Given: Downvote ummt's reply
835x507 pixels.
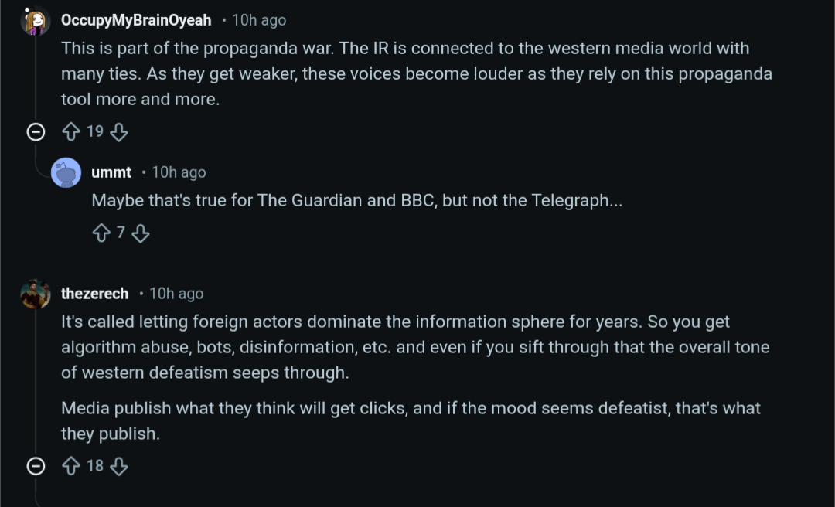Looking at the screenshot, I should pos(140,233).
